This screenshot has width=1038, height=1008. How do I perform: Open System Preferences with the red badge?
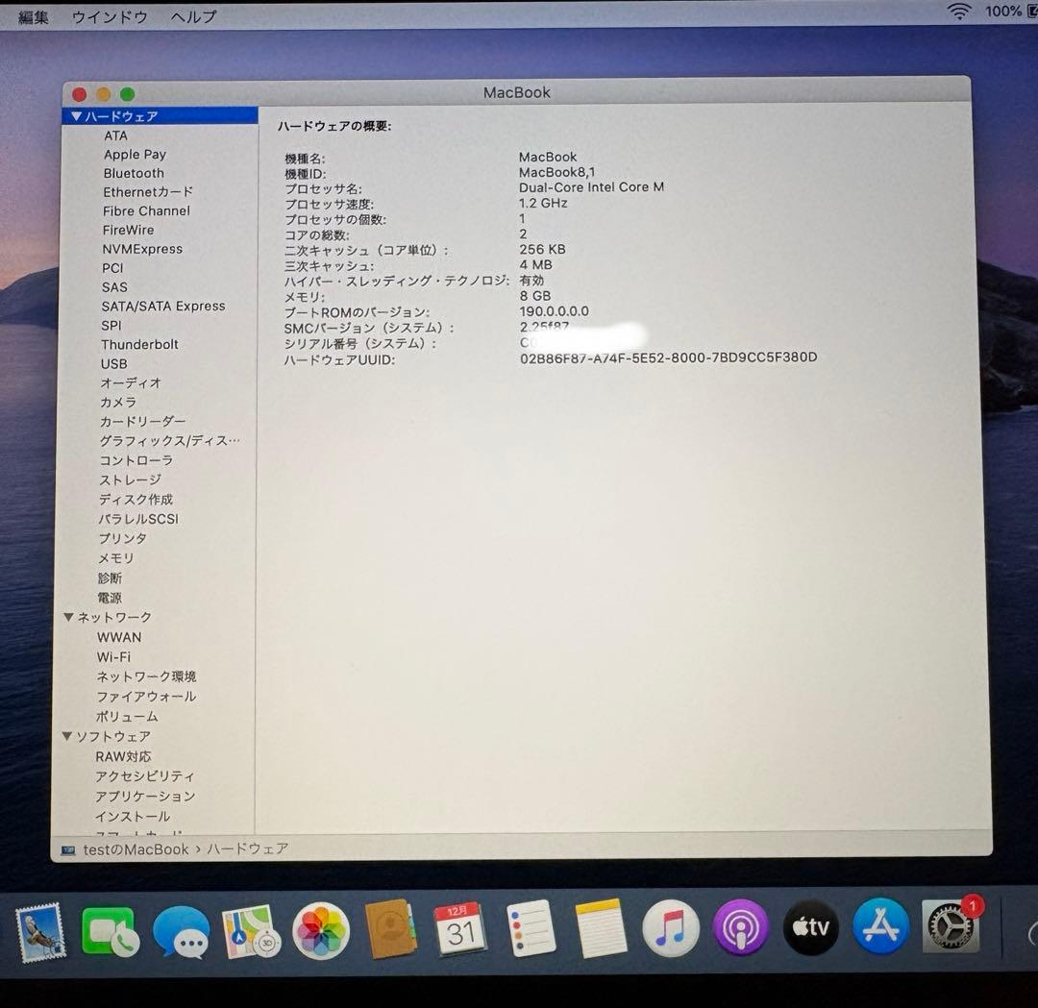[950, 928]
